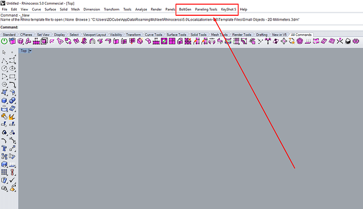This screenshot has width=363, height=209.
Task: Open the Paneling Tools menu
Action: 206,9
